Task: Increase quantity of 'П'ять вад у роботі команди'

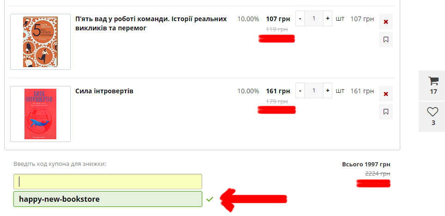Action: point(327,18)
